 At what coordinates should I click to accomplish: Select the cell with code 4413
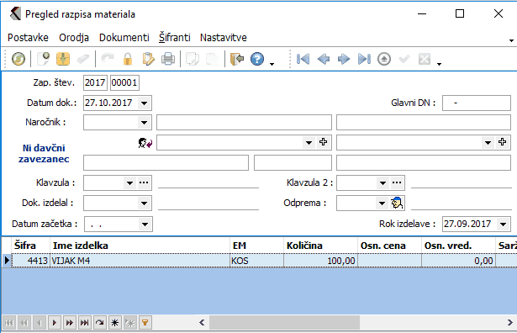coord(31,261)
